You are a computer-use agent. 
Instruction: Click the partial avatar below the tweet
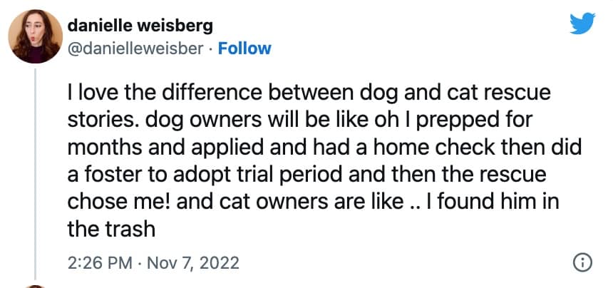click(x=34, y=284)
